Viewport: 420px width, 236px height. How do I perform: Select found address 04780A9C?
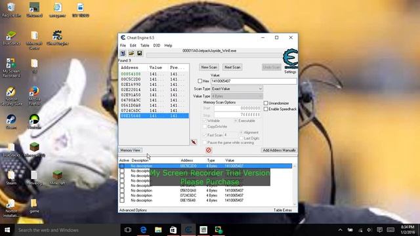(x=154, y=100)
